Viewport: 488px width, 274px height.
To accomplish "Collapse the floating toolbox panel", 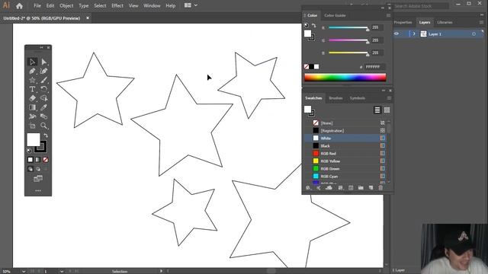I will pyautogui.click(x=41, y=47).
